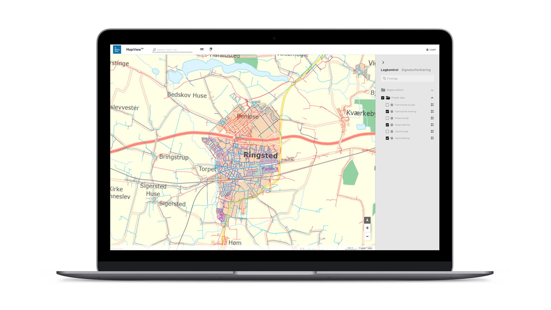Enable the Fjernvarme knude layer checkbox
Screen dimensions: 551x310
[387, 105]
